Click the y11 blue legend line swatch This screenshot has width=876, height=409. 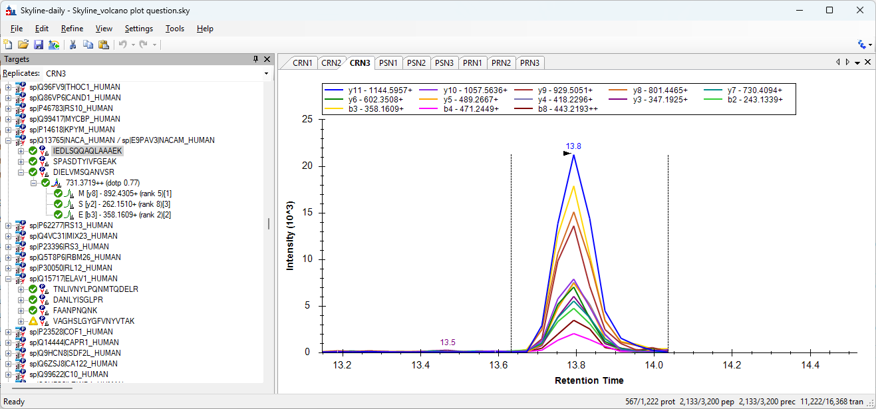335,89
